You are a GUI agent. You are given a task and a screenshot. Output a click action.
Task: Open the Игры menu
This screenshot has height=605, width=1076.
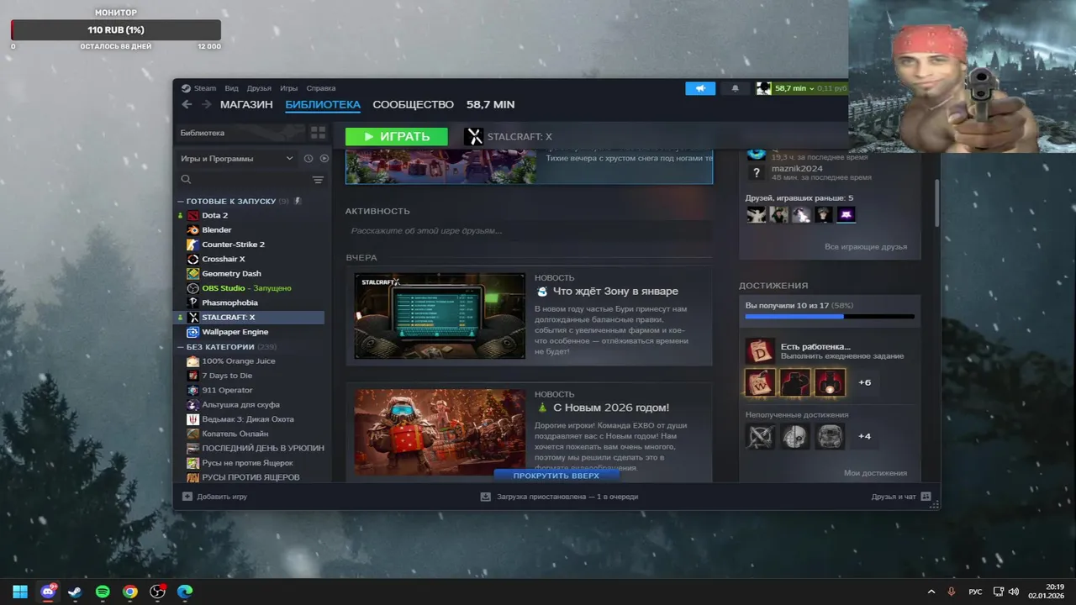click(x=288, y=88)
